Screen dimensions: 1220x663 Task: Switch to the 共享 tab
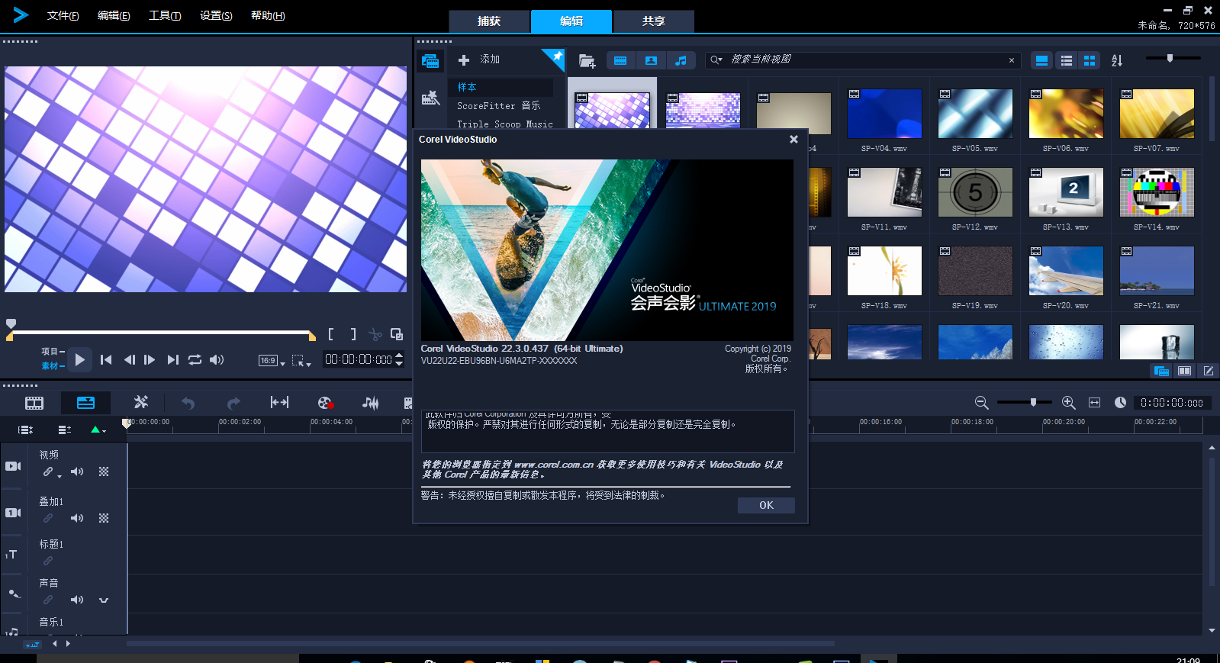point(654,21)
